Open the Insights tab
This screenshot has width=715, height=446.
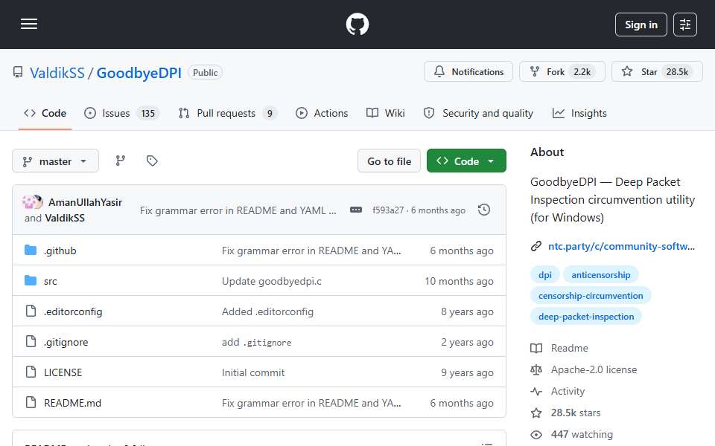[x=579, y=113]
